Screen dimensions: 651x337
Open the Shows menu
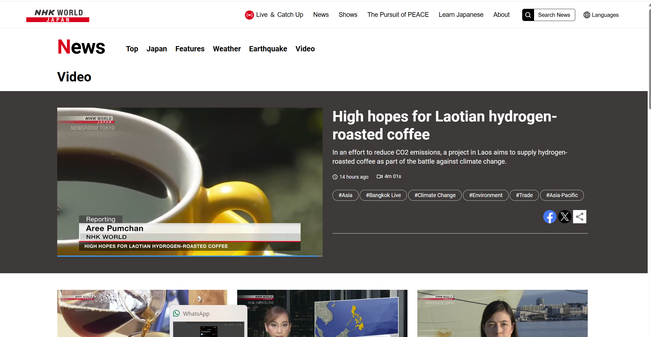pyautogui.click(x=348, y=15)
